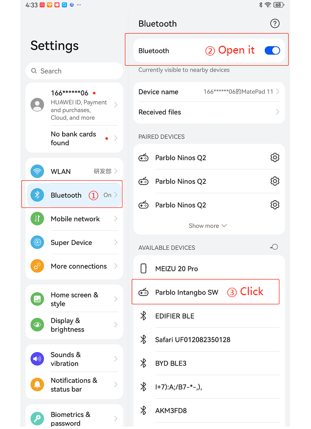The image size is (311, 429).
Task: Toggle the Bluetooth switch off
Action: pos(272,51)
